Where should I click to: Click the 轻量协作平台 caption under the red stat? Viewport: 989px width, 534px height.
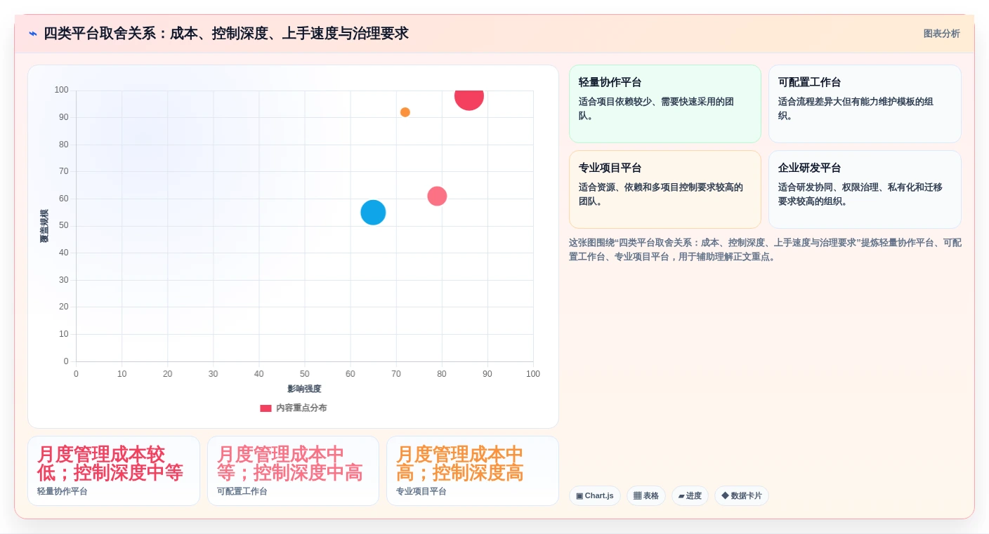click(63, 492)
